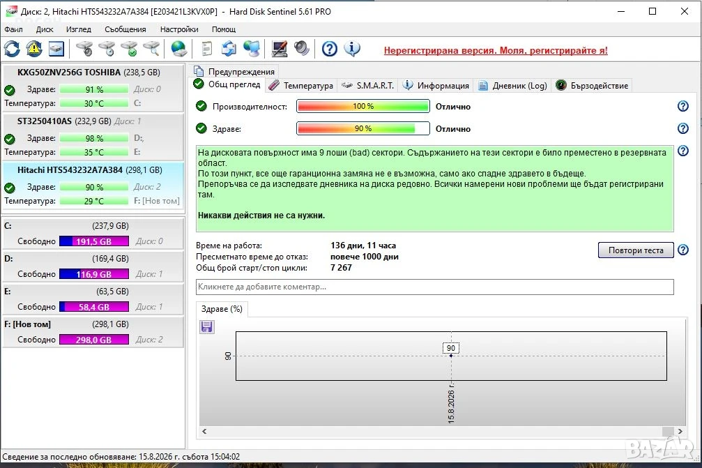This screenshot has width=702, height=468.
Task: Select the Hitachi HTS543232A7A384 disk entry
Action: point(93,186)
